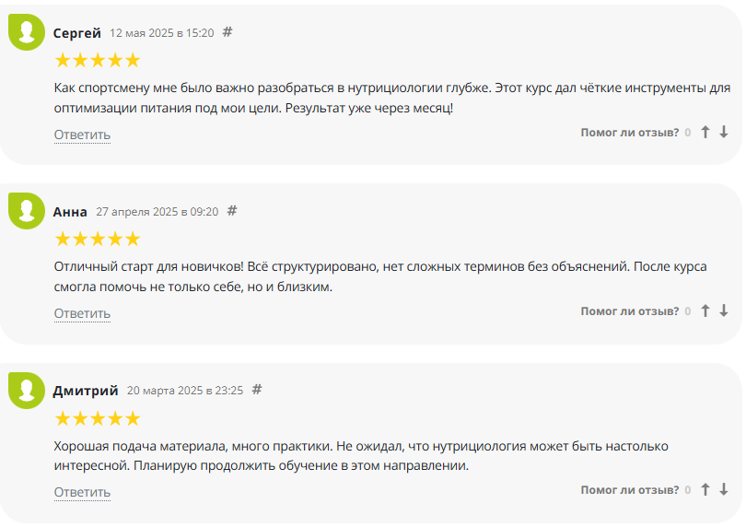Upvote Сергей's review with up arrow

pos(705,133)
